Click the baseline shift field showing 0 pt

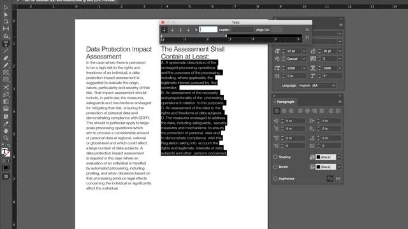pos(296,76)
